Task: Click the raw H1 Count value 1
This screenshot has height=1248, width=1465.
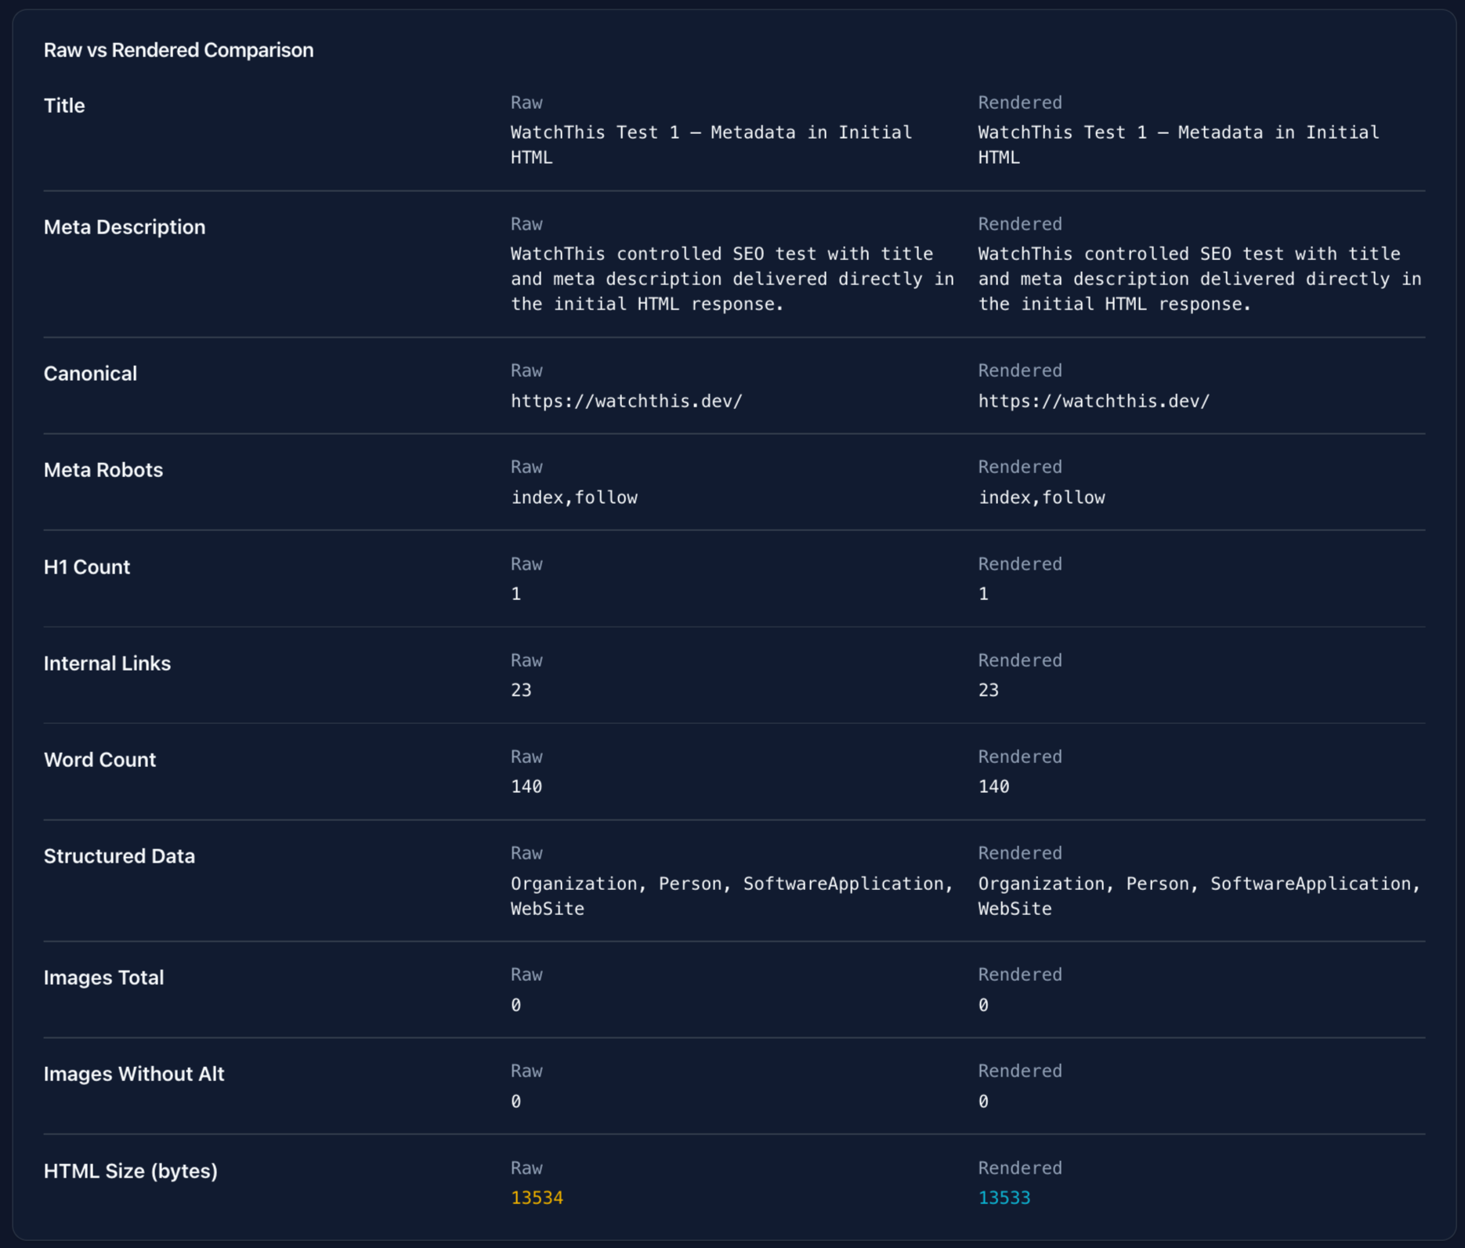Action: (516, 594)
